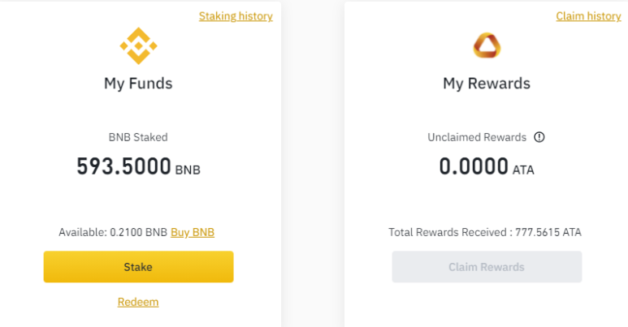Click the Available 0.2100 BNB balance text
628x327 pixels.
tap(113, 232)
